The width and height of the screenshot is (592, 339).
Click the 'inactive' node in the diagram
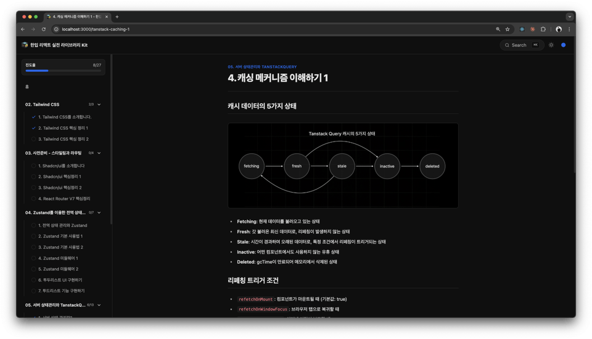pos(387,166)
